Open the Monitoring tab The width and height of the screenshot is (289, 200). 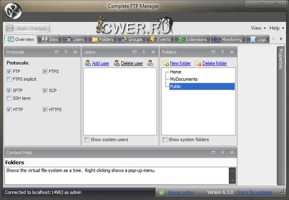[228, 39]
